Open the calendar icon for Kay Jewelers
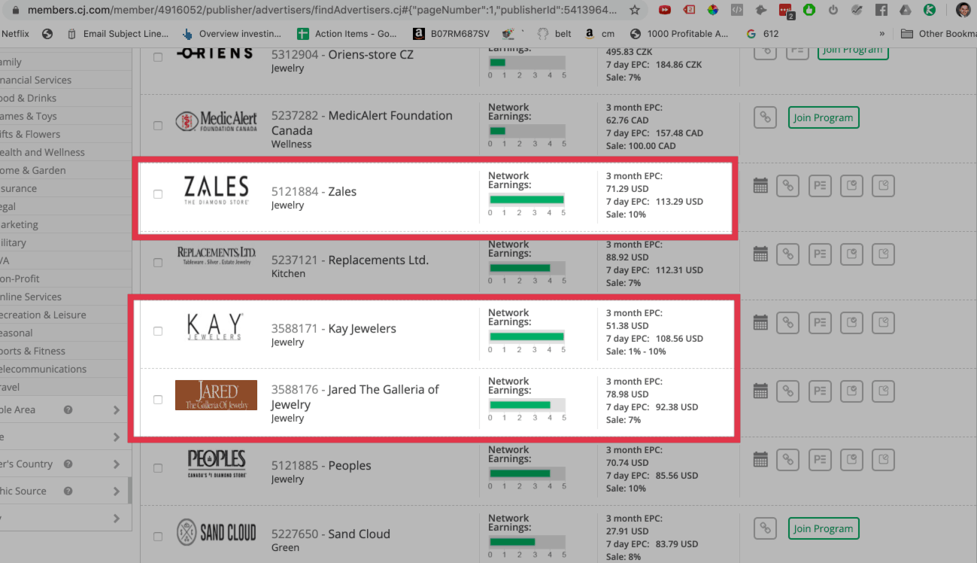The image size is (977, 563). pos(760,323)
